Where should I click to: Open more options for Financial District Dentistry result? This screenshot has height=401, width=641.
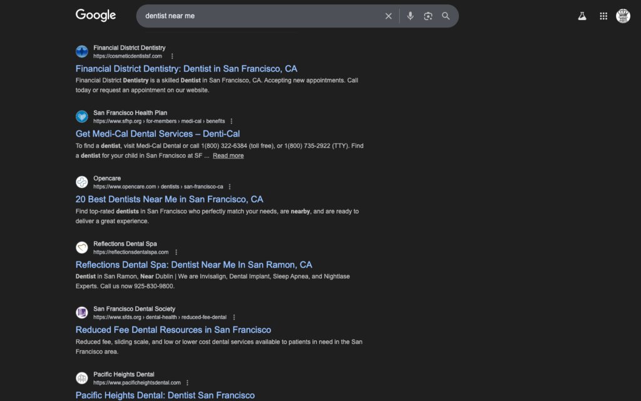(172, 56)
